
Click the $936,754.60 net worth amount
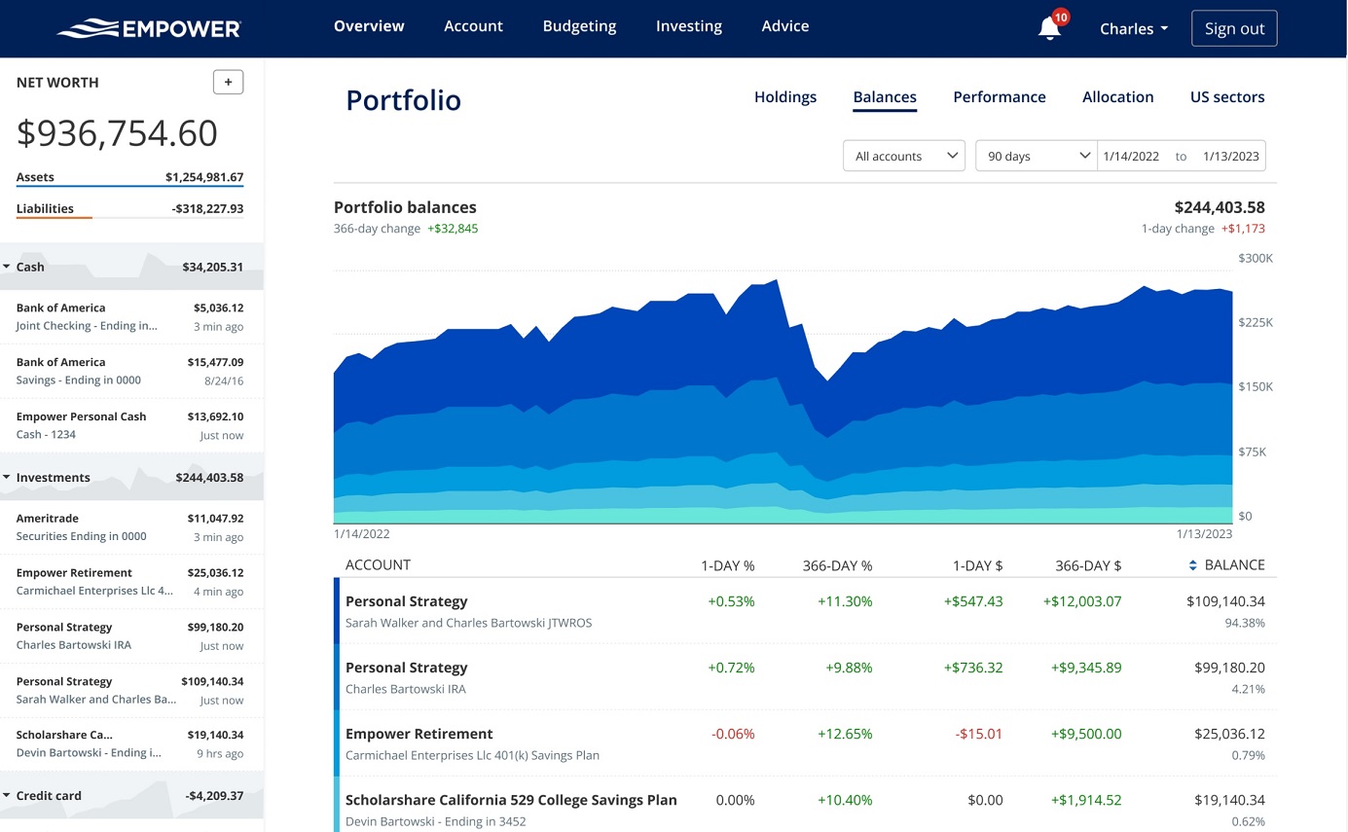pyautogui.click(x=117, y=134)
